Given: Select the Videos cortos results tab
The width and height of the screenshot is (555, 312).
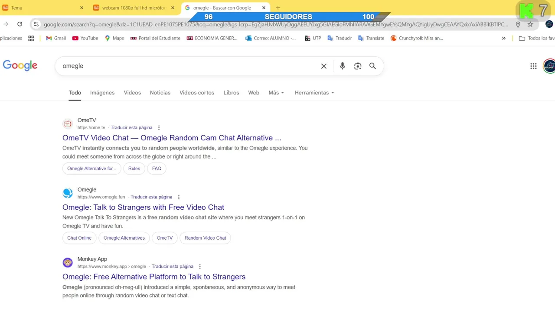Looking at the screenshot, I should point(197,93).
